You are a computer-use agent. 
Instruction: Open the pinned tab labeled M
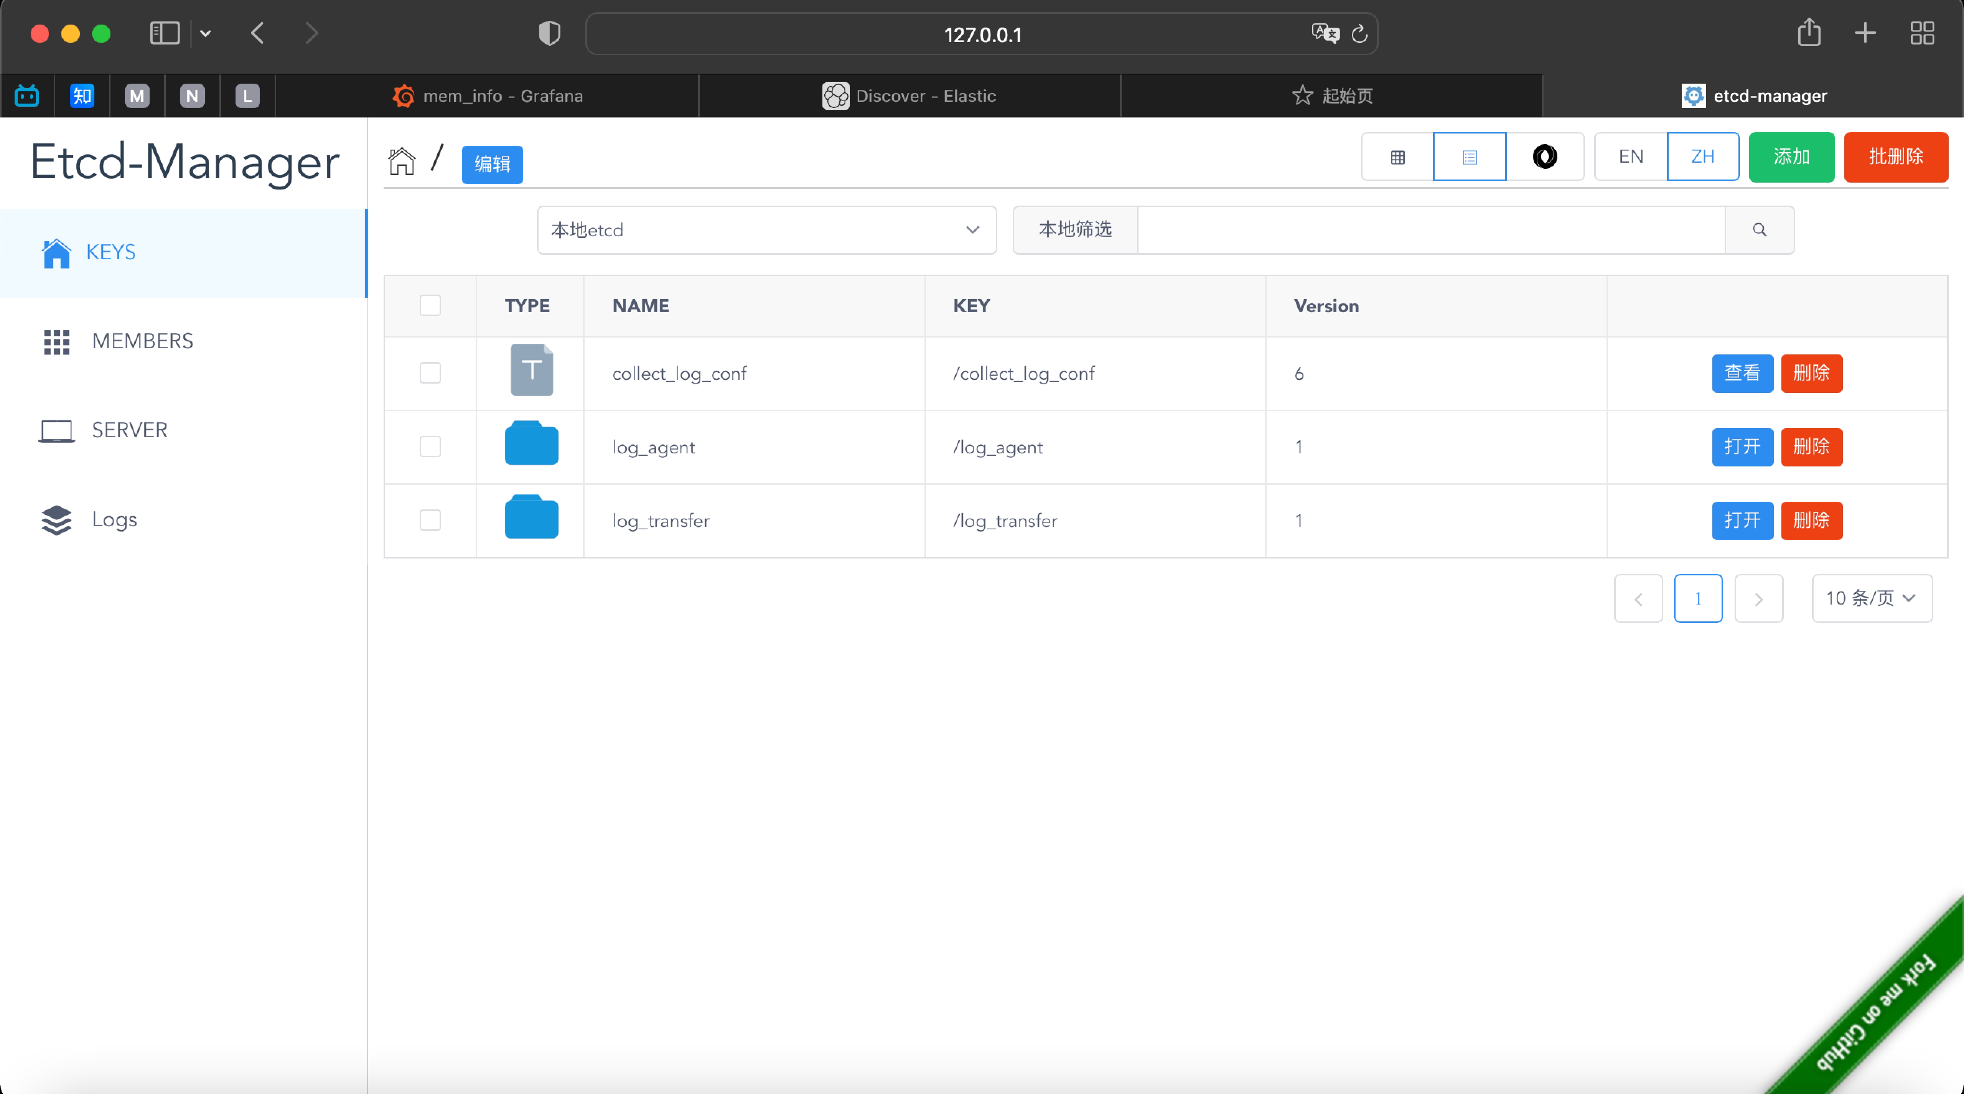pyautogui.click(x=137, y=96)
